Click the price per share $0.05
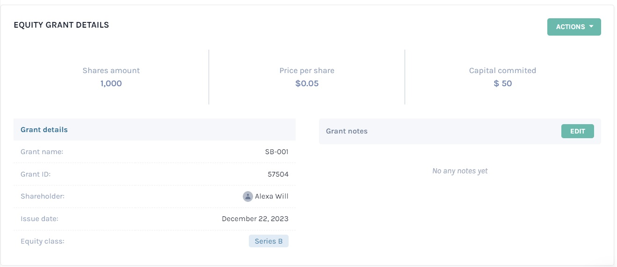The height and width of the screenshot is (267, 617). tap(307, 83)
